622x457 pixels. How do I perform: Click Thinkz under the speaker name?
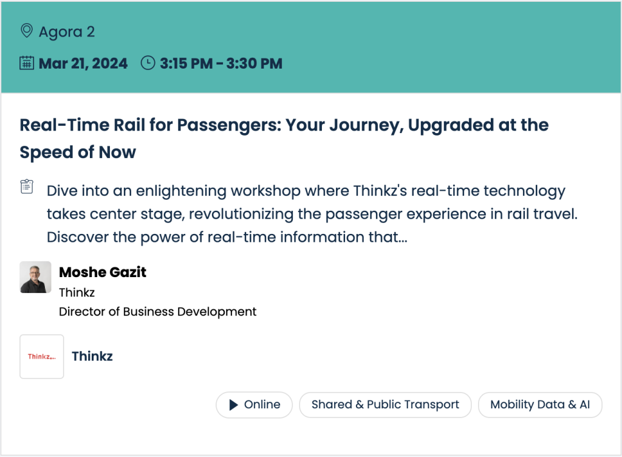[x=77, y=292]
